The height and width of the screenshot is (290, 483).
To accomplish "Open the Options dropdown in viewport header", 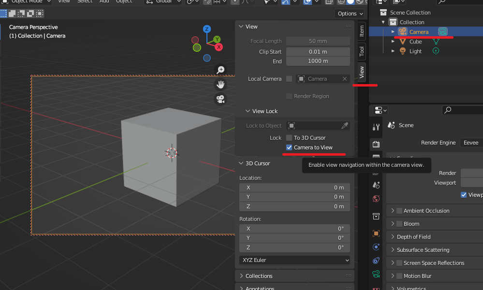I will (350, 14).
